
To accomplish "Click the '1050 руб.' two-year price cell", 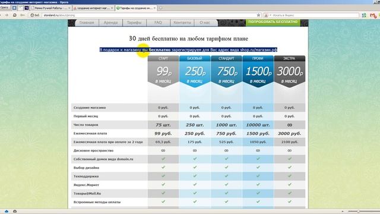I will 258,142.
